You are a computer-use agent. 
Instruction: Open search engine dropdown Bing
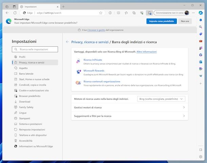161,99
